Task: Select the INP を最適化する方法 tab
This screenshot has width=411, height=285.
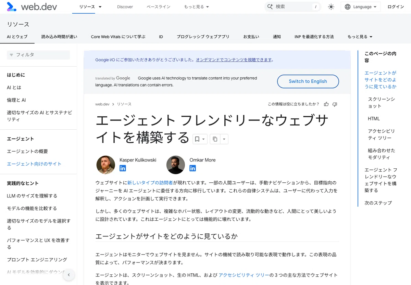Action: (x=314, y=37)
